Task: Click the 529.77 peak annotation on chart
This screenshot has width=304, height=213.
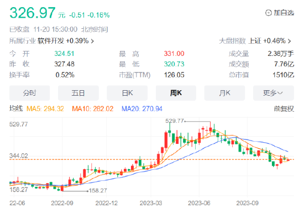Action: 174,121
